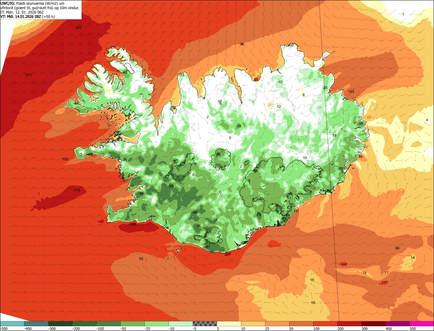434x331 pixels.
Task: Select the checkered legend swatch from -5 to 5
Action: pos(205,324)
